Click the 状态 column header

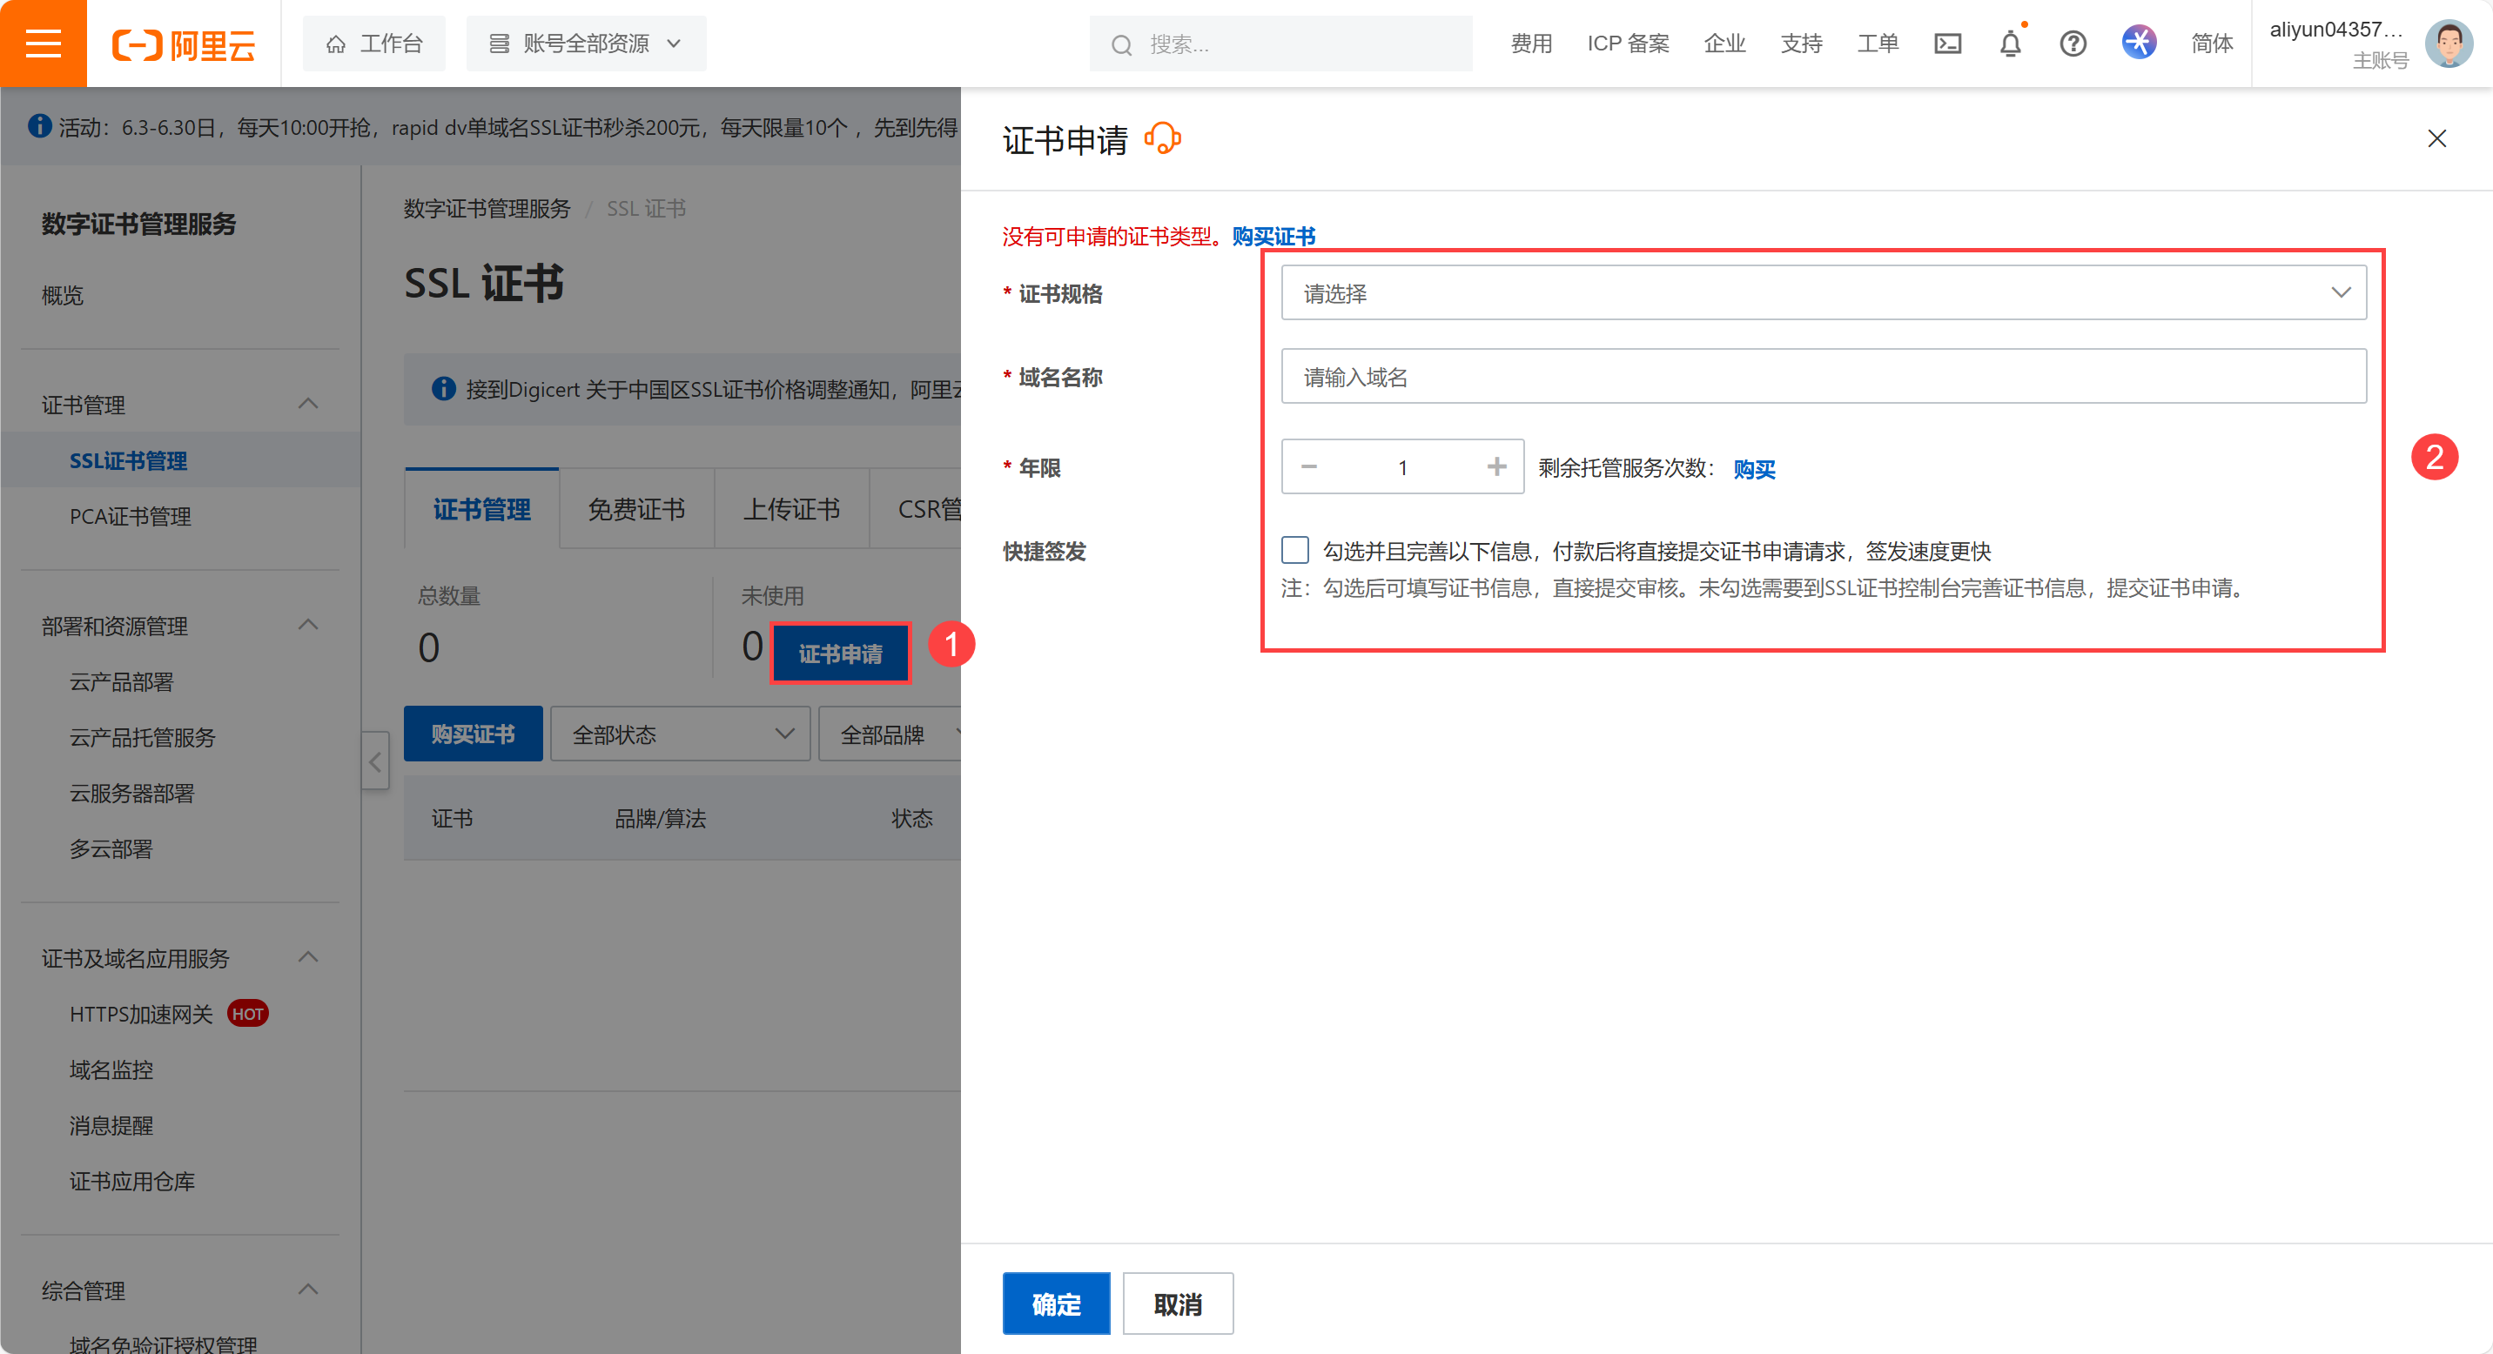tap(911, 818)
